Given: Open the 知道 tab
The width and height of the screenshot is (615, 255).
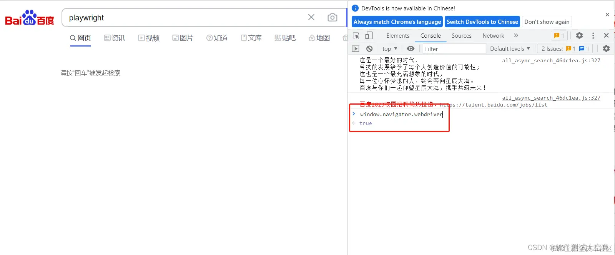Looking at the screenshot, I should click(217, 38).
